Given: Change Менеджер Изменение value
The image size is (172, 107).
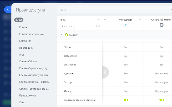Looking at the screenshot, I should tap(126, 65).
